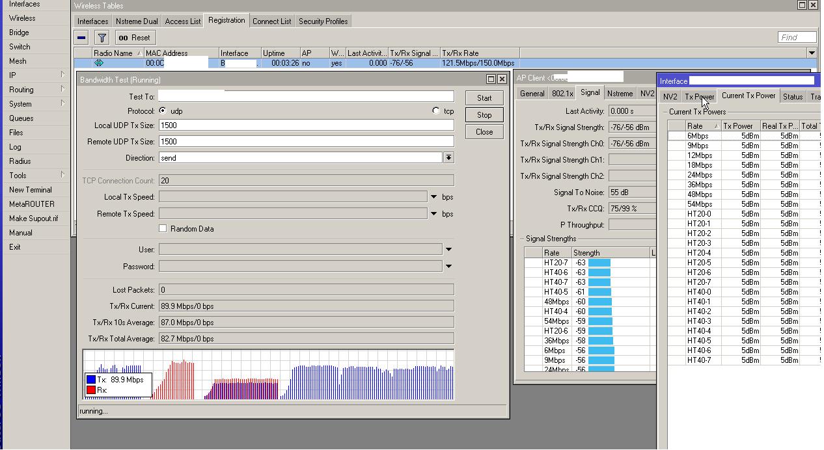
Task: Select the udp protocol radio button
Action: pos(163,111)
